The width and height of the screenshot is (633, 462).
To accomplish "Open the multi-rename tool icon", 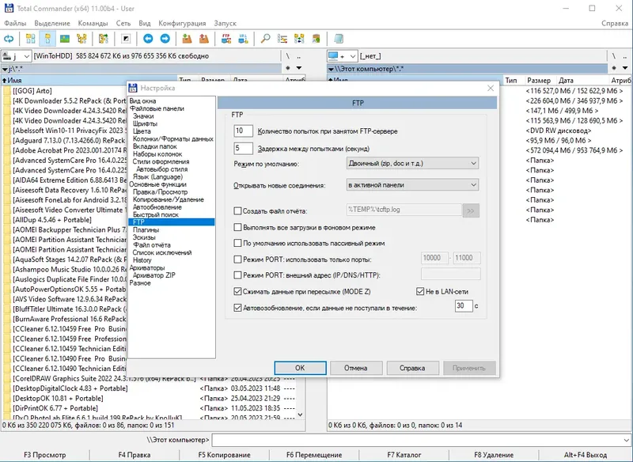I will pyautogui.click(x=282, y=39).
